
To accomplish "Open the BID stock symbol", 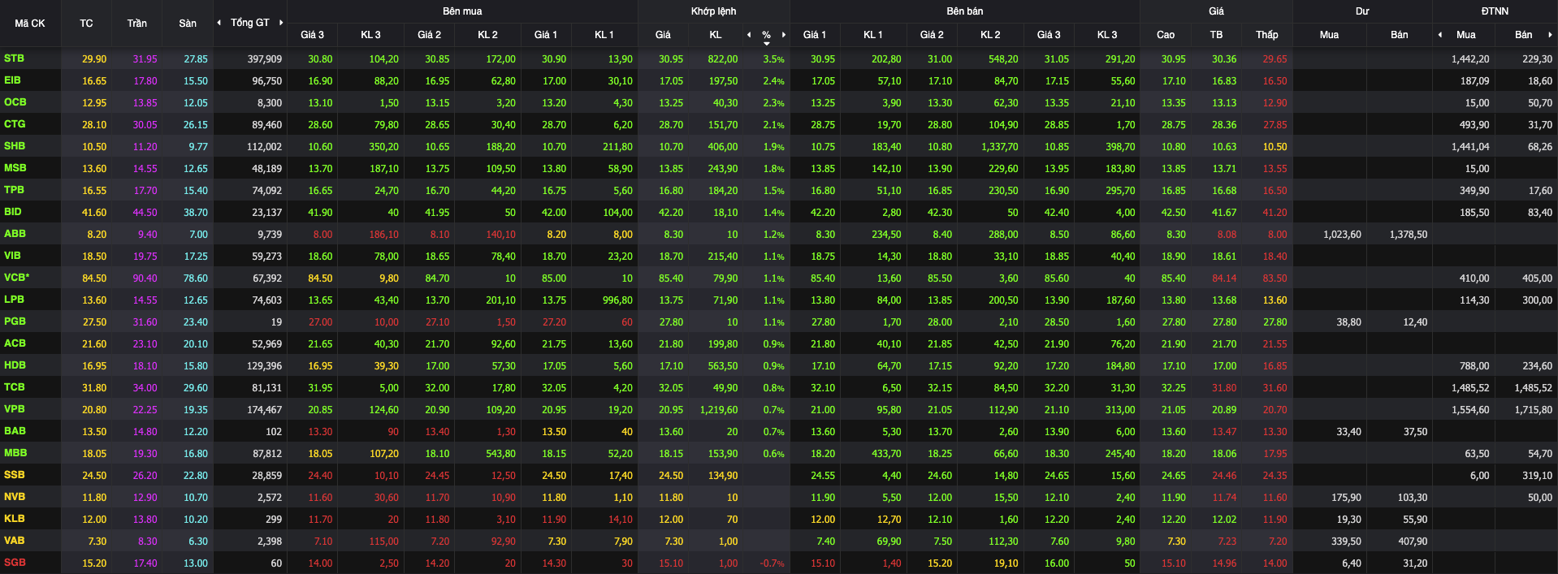I will pyautogui.click(x=13, y=212).
